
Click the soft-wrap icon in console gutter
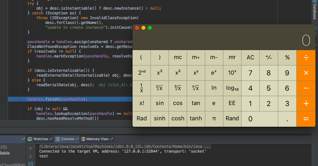pos(31,164)
